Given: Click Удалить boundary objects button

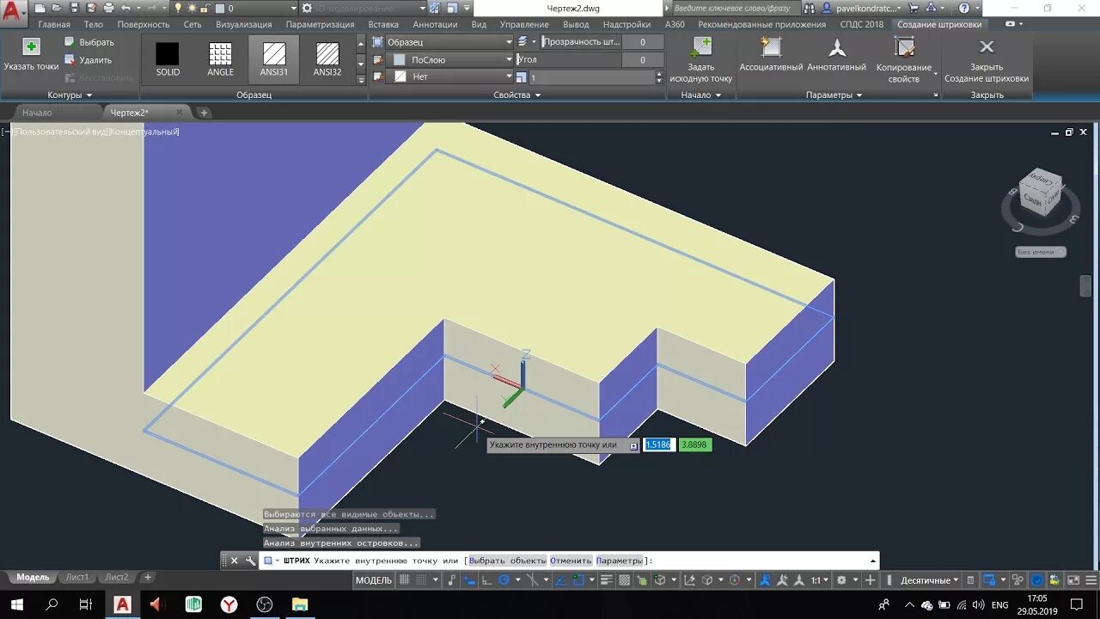Looking at the screenshot, I should coord(88,60).
